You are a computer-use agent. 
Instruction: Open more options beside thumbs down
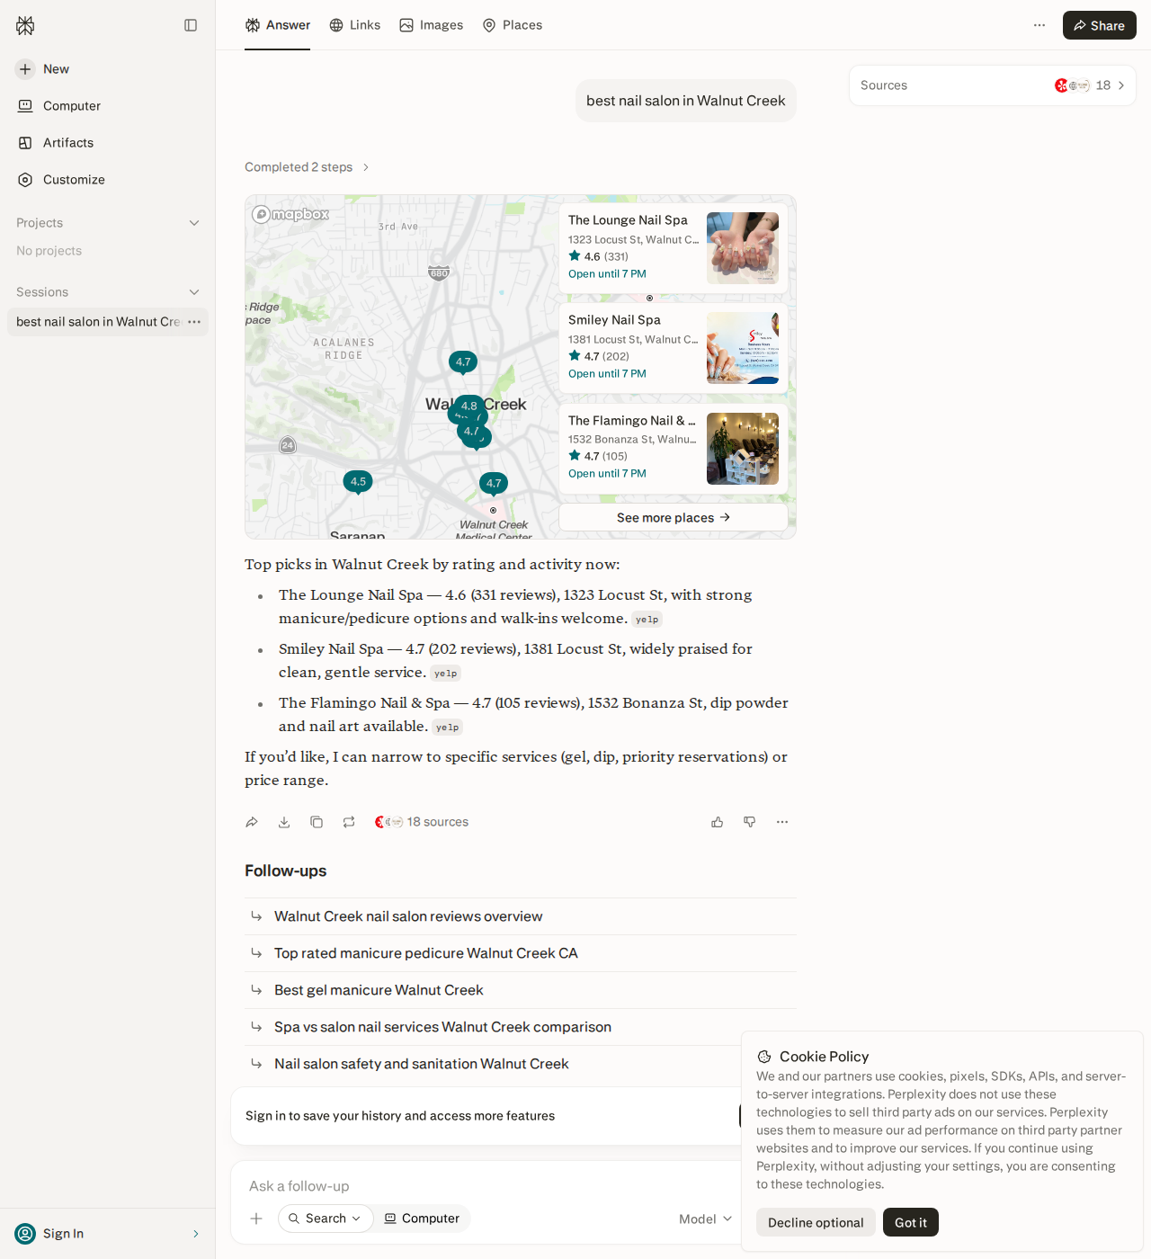coord(782,822)
